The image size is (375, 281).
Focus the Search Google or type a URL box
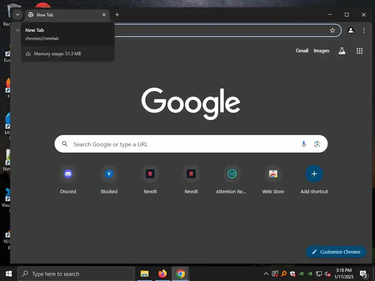(x=191, y=144)
